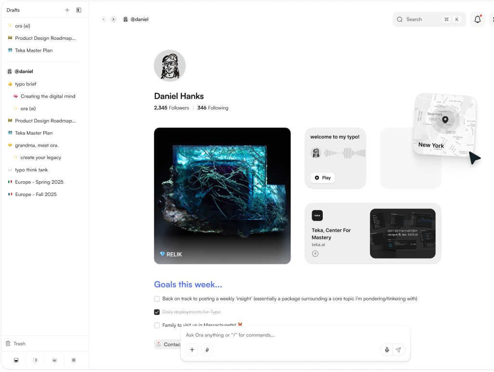Click the avatar icon in the @daniel breadcrumb

(x=126, y=19)
